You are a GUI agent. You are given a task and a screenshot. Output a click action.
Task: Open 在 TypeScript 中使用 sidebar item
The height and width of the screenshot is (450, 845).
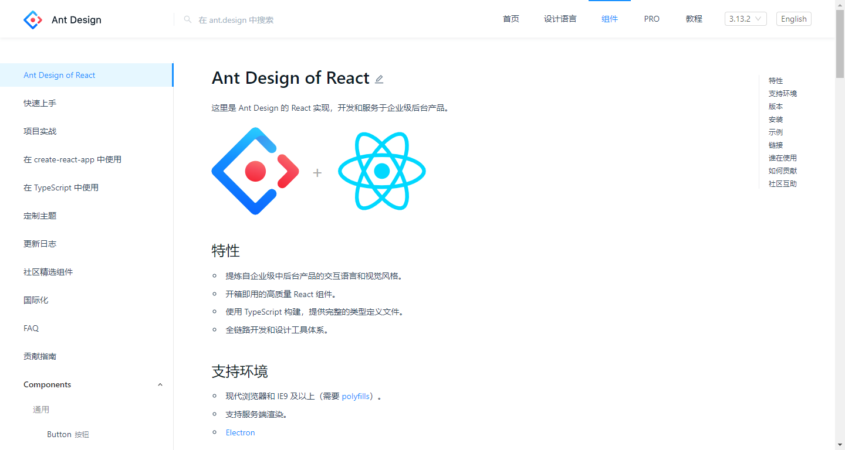(87, 187)
